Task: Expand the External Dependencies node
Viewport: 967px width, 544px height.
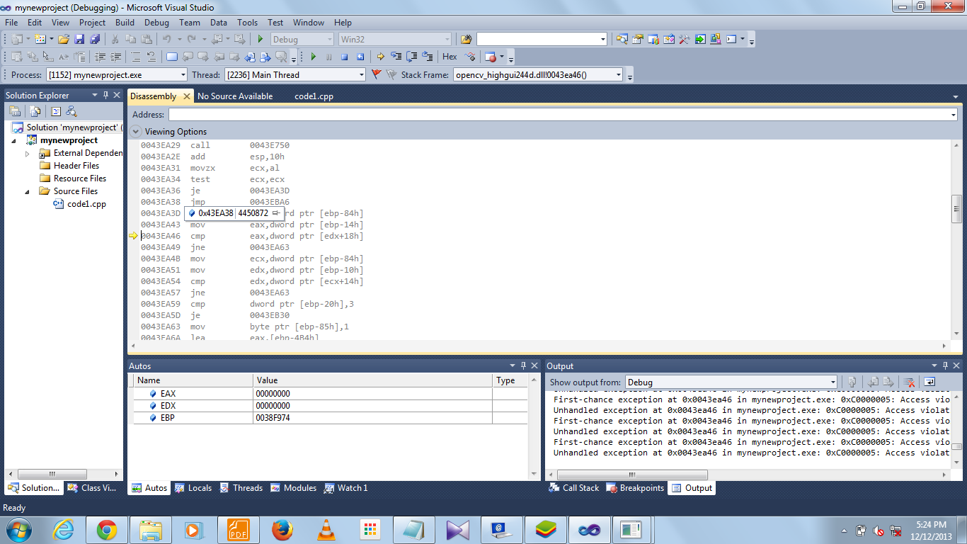Action: coord(28,153)
